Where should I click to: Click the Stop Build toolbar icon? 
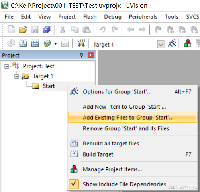(x=65, y=43)
